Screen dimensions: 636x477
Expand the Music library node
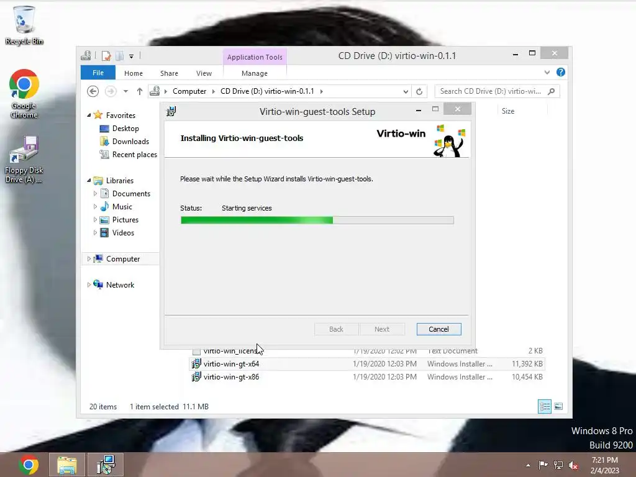tap(95, 207)
